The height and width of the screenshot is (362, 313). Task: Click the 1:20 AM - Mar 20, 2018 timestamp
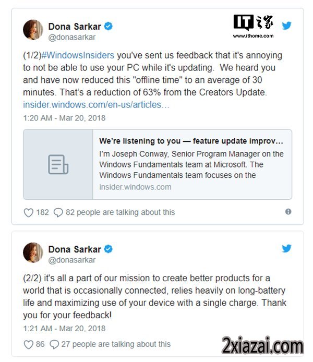tap(64, 118)
